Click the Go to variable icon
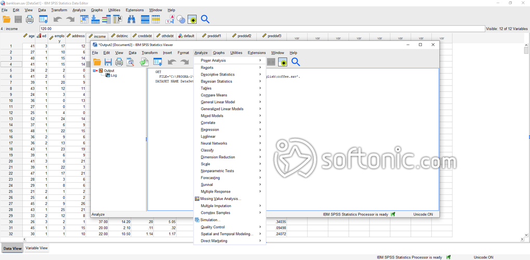The width and height of the screenshot is (530, 260). click(95, 19)
